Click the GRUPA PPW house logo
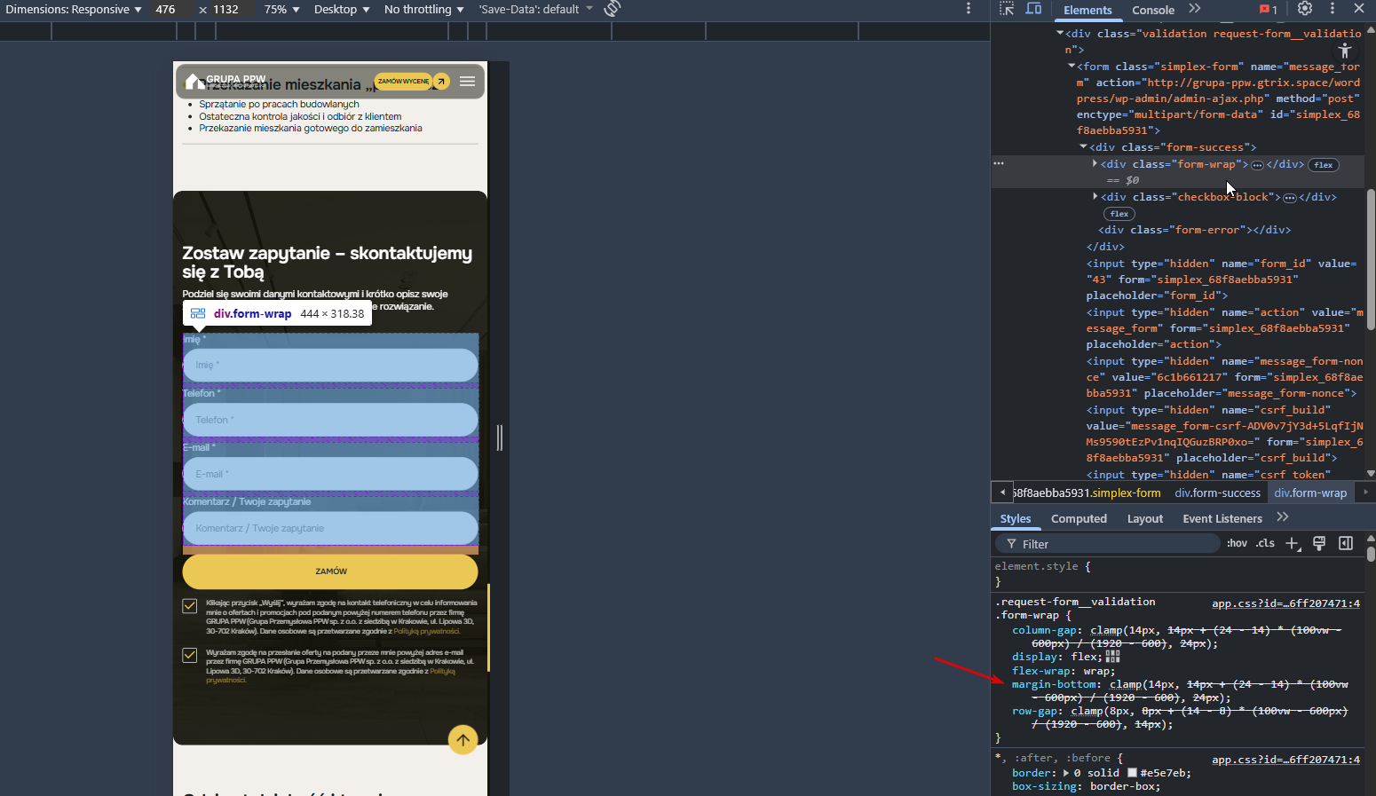1376x796 pixels. point(225,81)
